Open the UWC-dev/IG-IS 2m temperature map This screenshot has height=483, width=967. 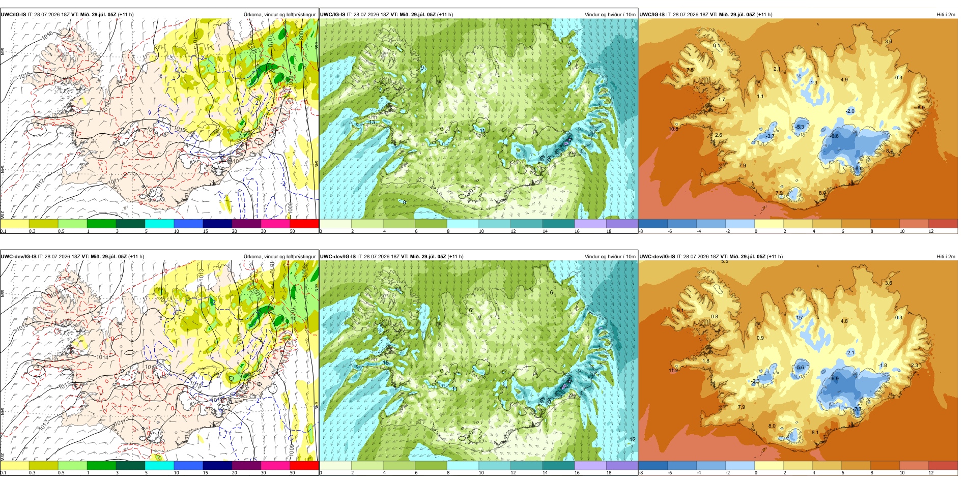pos(798,361)
